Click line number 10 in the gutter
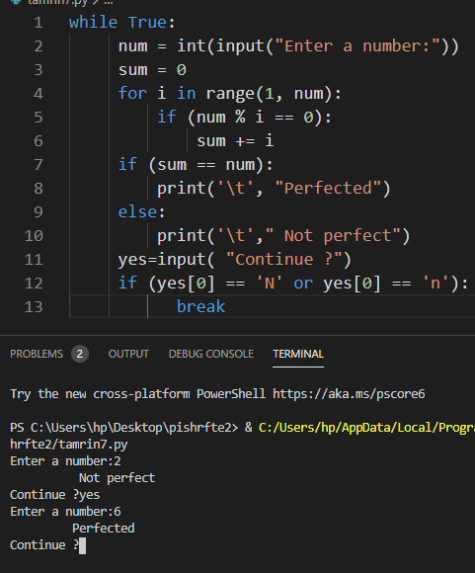475x573 pixels. click(34, 236)
